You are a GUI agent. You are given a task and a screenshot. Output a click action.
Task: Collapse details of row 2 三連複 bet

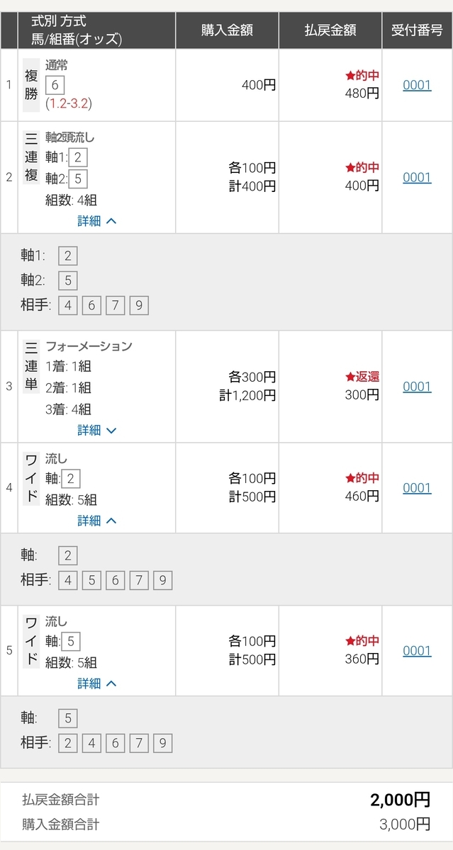tap(97, 221)
